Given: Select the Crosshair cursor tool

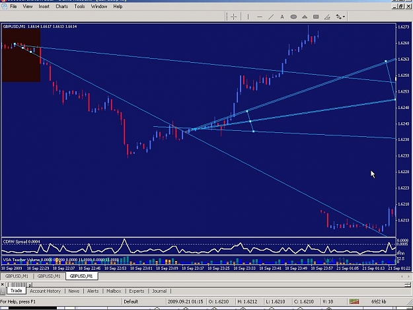Looking at the screenshot, I should click(x=234, y=17).
